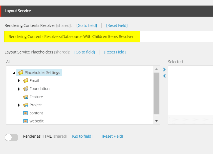Collapse the Placeholder Settings tree node
The width and height of the screenshot is (213, 154).
[x=14, y=73]
